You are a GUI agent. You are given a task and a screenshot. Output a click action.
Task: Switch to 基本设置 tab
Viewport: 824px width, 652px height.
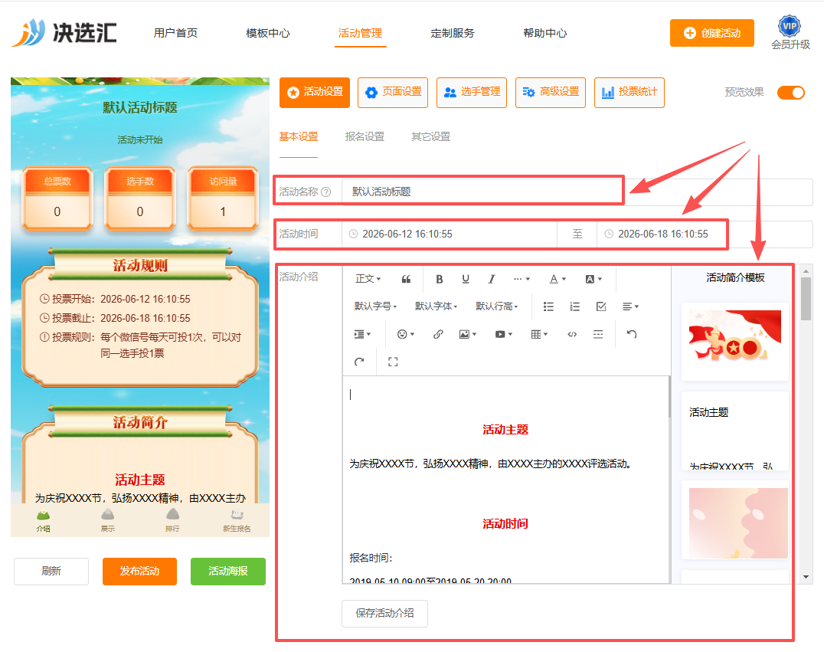(x=299, y=136)
